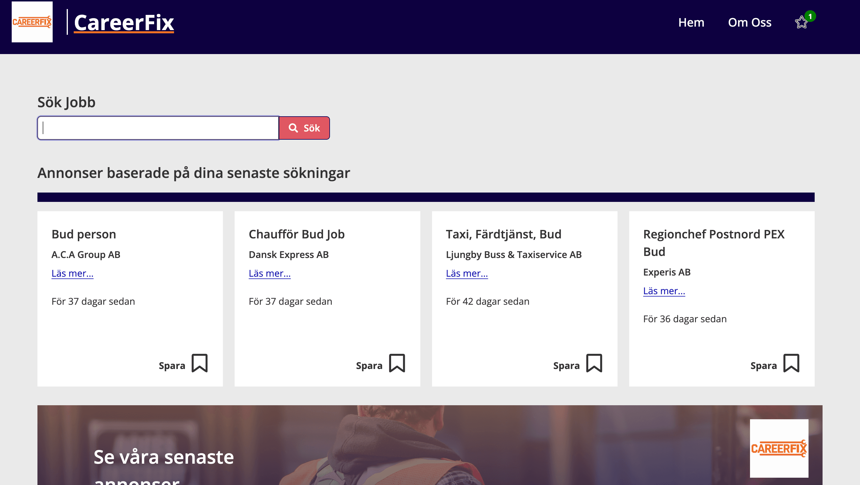Click Ljungby Buss & Taxiservice AB text

(x=514, y=254)
